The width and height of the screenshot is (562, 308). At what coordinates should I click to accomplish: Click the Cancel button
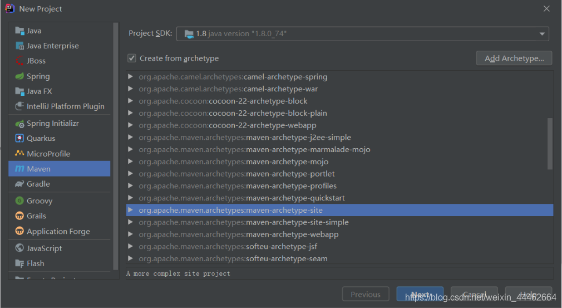[x=474, y=294]
